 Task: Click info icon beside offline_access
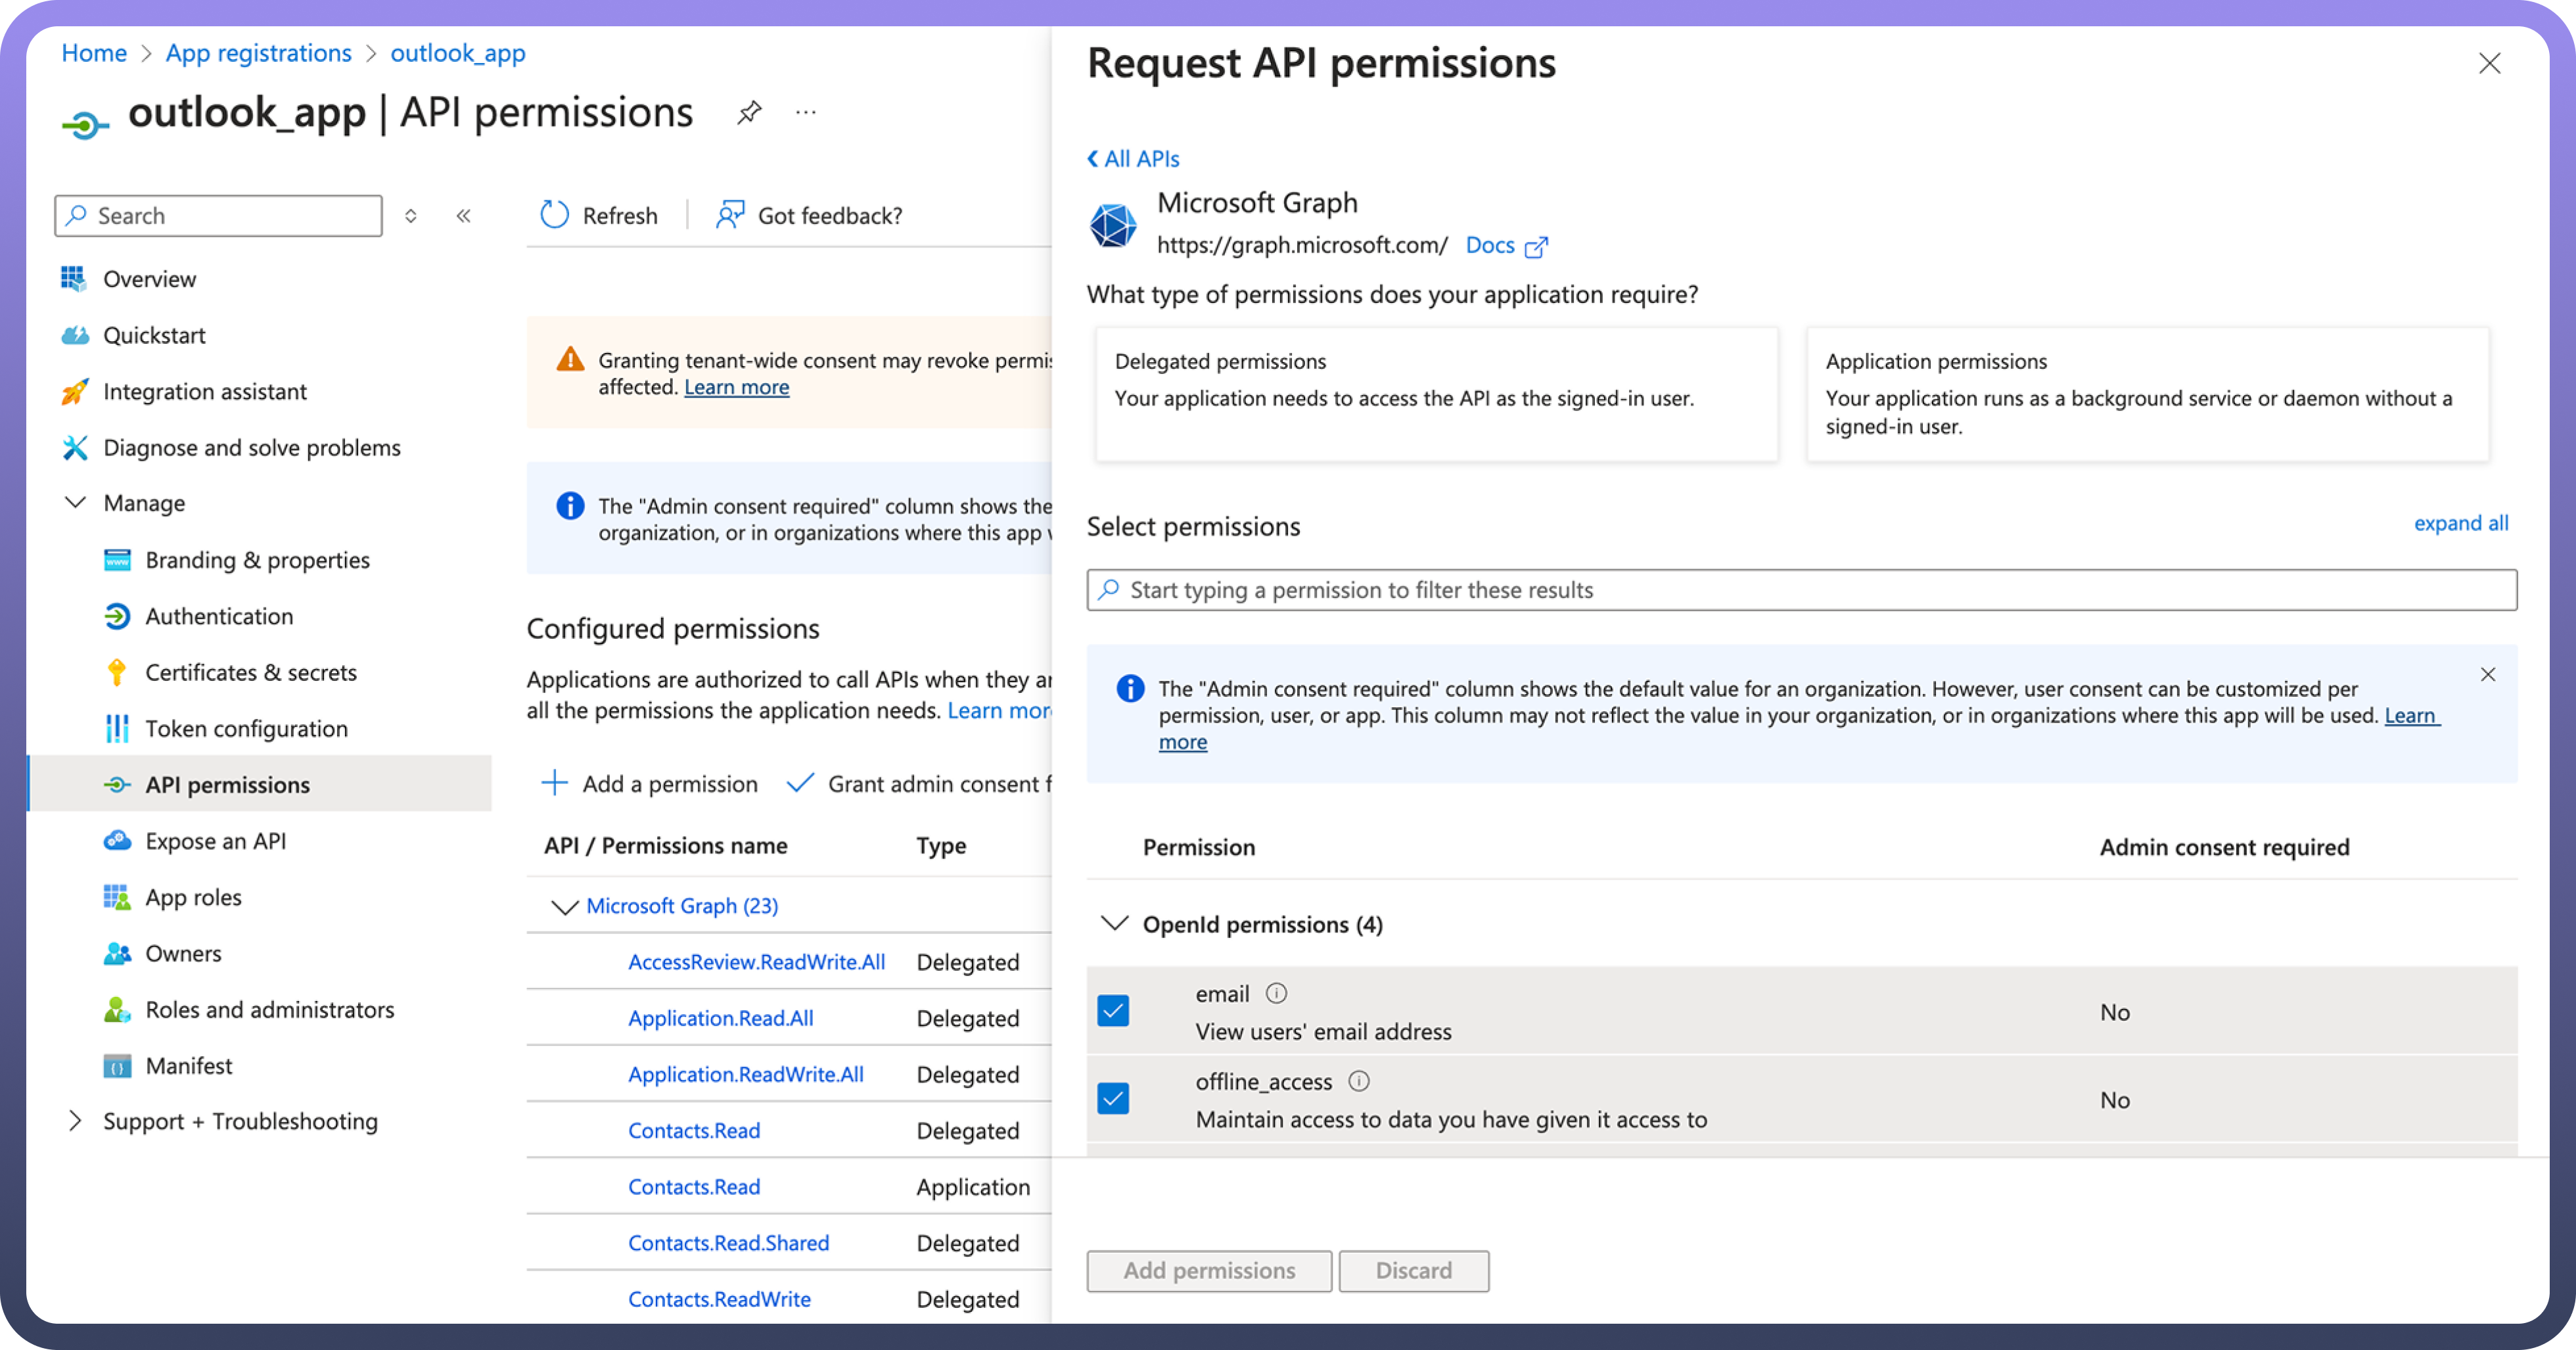[x=1359, y=1081]
